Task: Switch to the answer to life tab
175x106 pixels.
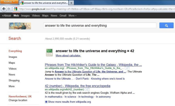Action: (x=44, y=3)
